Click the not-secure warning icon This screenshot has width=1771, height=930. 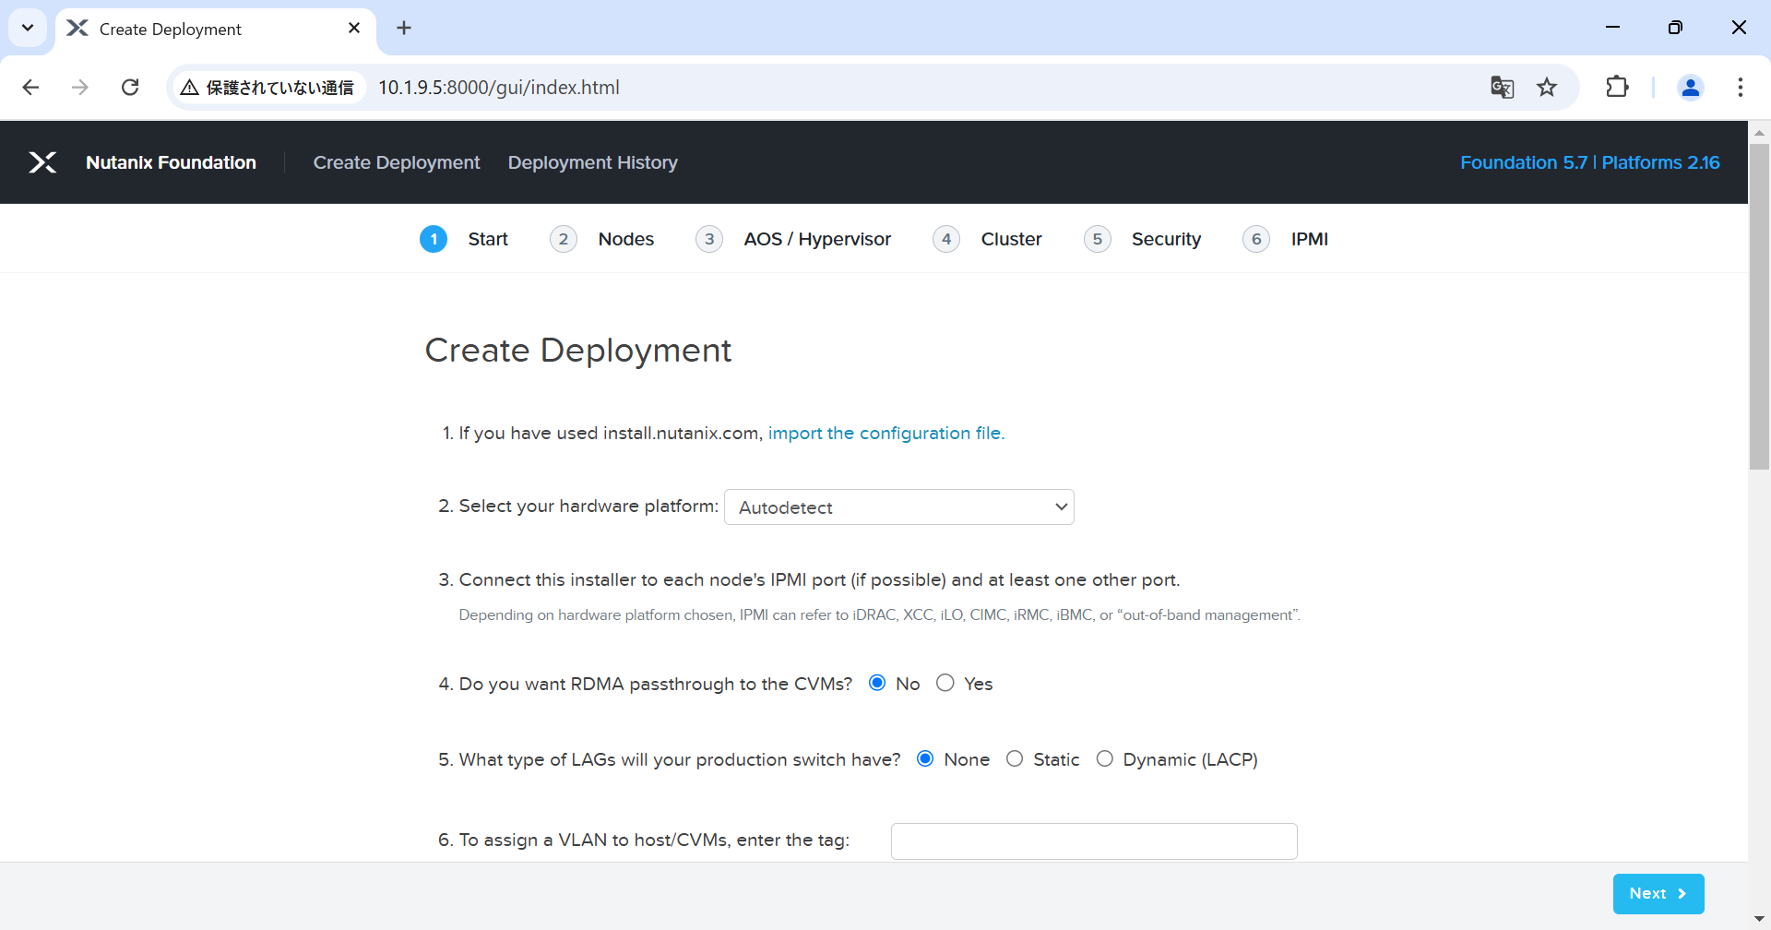coord(190,88)
